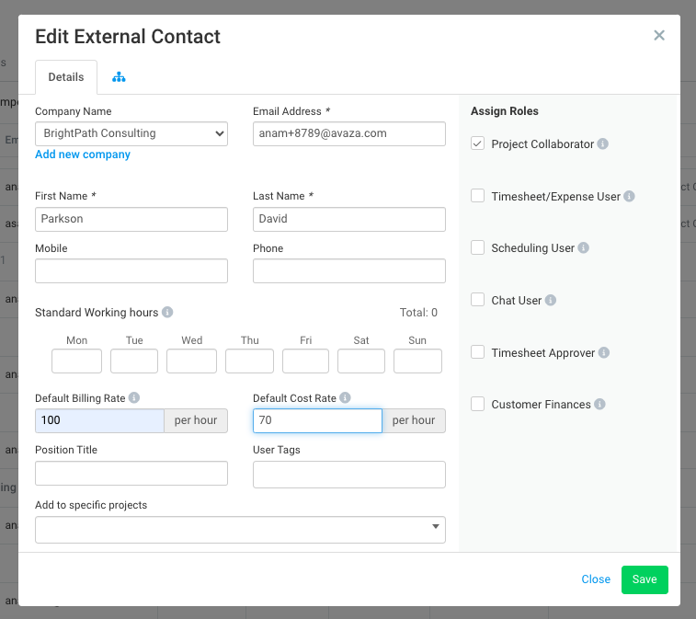Show info for Timesheet Approver role
The width and height of the screenshot is (696, 619).
click(604, 352)
